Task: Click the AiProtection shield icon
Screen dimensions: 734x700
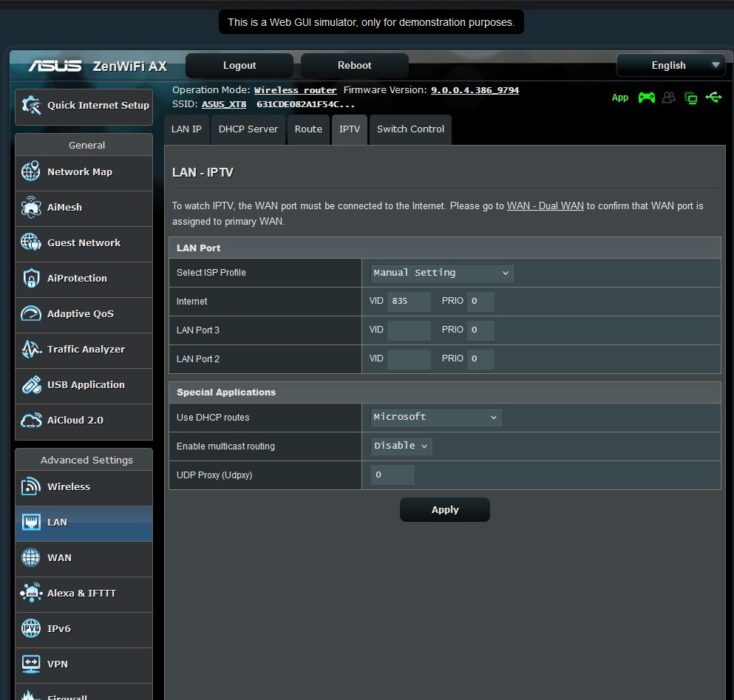Action: pos(31,278)
